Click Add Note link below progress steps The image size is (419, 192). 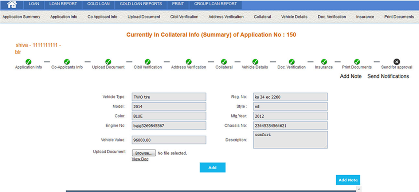(351, 76)
